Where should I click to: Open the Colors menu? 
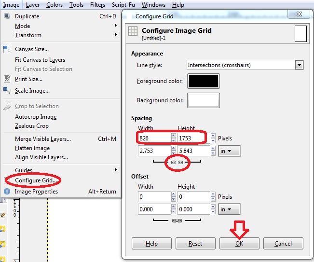click(x=55, y=5)
